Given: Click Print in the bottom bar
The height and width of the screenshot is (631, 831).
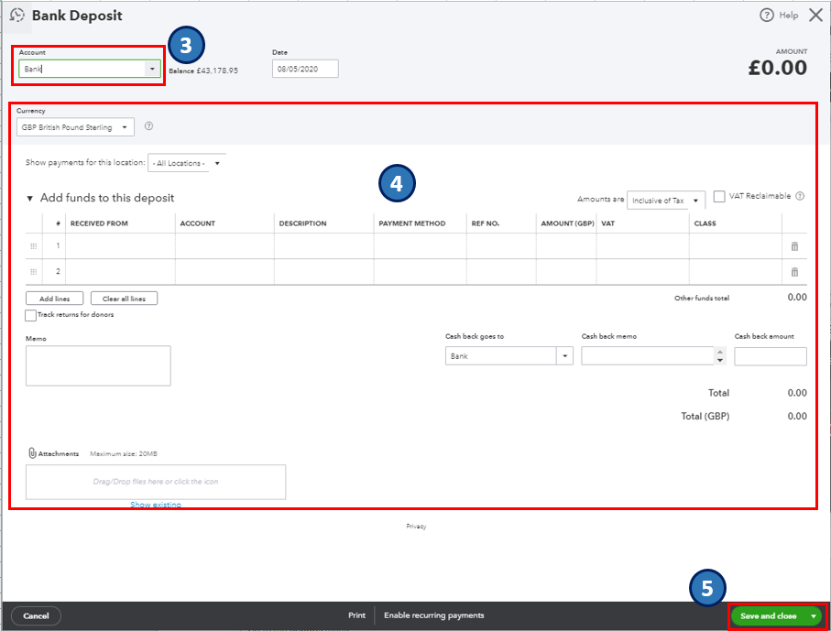Looking at the screenshot, I should [x=356, y=615].
